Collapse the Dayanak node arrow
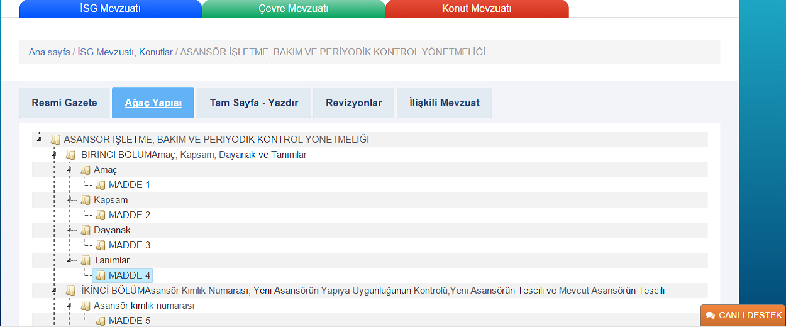 click(x=70, y=230)
